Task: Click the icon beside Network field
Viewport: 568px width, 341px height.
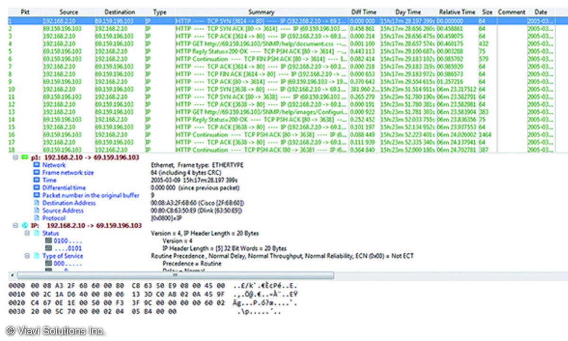Action: [x=36, y=165]
